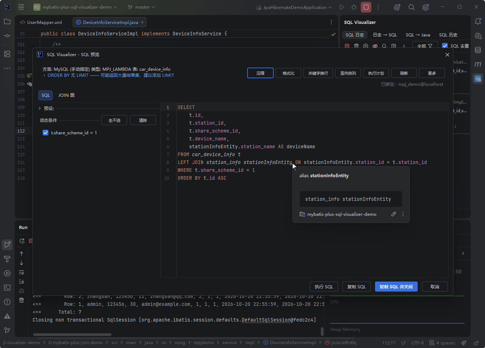Click the 执行 SQL button
Screen dimensions: 485x348
pyautogui.click(x=324, y=287)
